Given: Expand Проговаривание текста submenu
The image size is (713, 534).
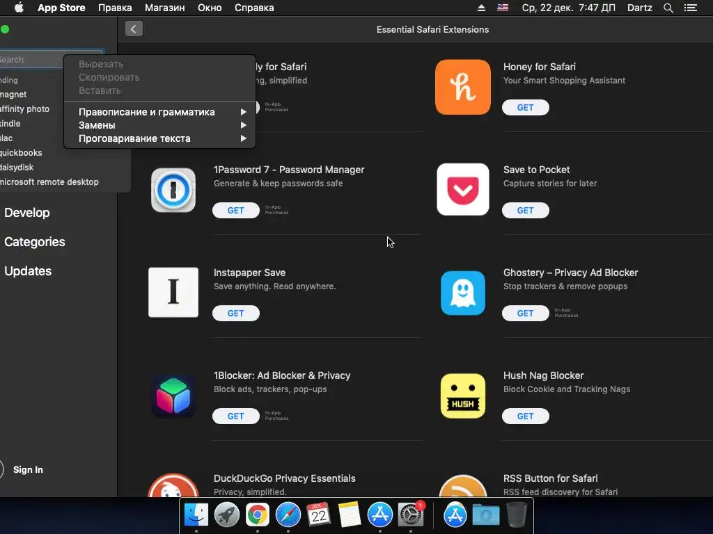Looking at the screenshot, I should coord(160,138).
